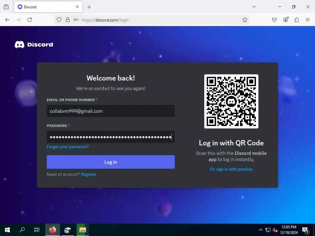Show hidden system tray icons
The height and width of the screenshot is (236, 315).
tap(260, 230)
